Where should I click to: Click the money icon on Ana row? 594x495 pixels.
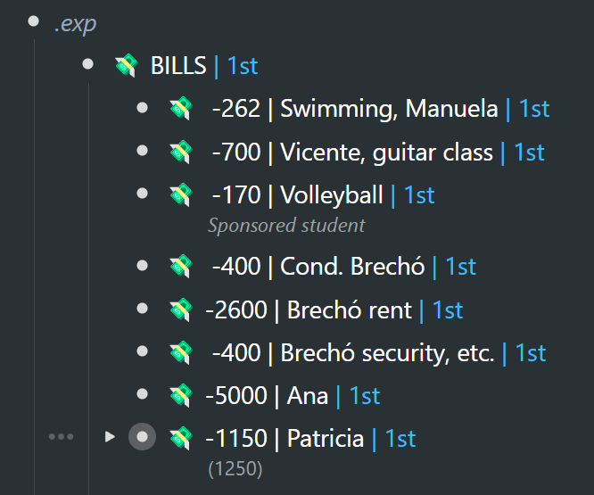click(181, 395)
